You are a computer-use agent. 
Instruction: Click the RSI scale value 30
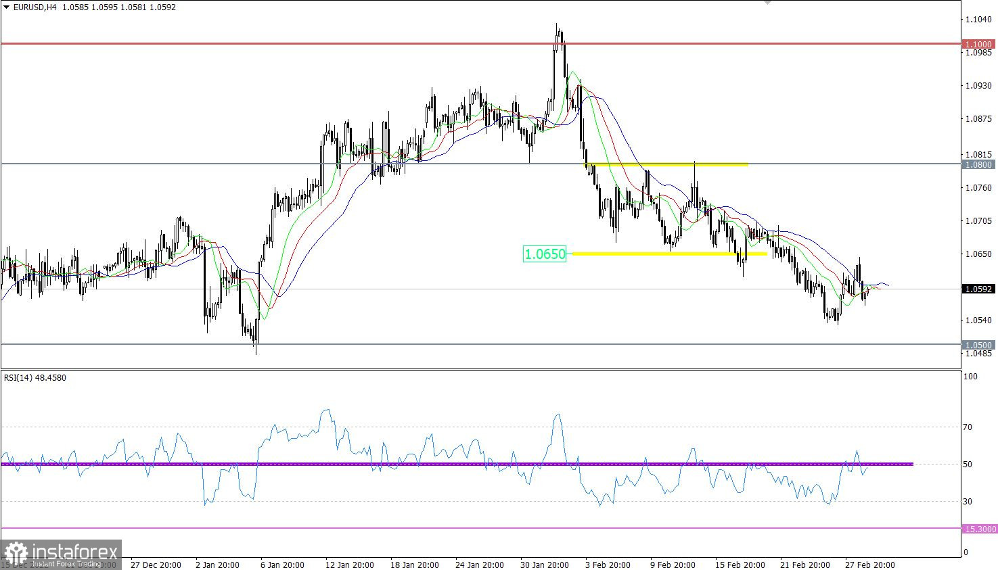point(968,502)
